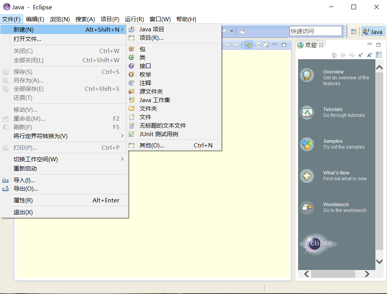Click the Welcome view horizontal scrollbar thumb
The image size is (387, 294).
[x=333, y=274]
